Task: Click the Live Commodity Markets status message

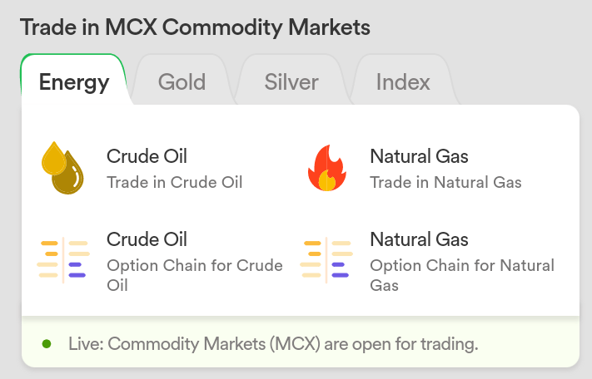Action: click(273, 344)
